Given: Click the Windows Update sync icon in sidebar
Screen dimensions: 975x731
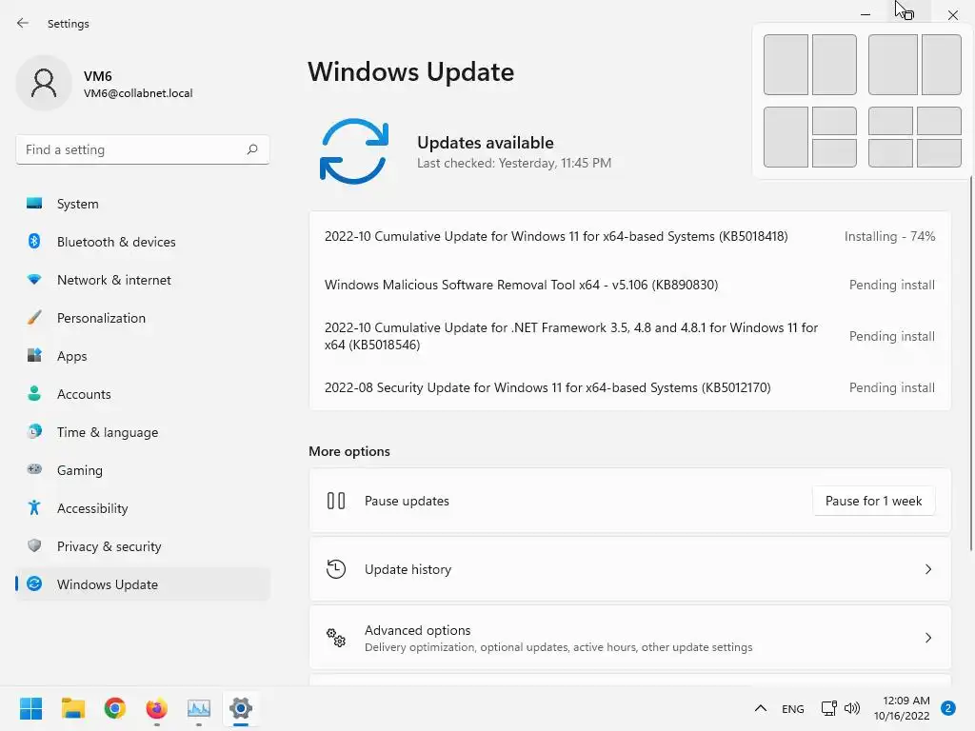Looking at the screenshot, I should (x=34, y=583).
